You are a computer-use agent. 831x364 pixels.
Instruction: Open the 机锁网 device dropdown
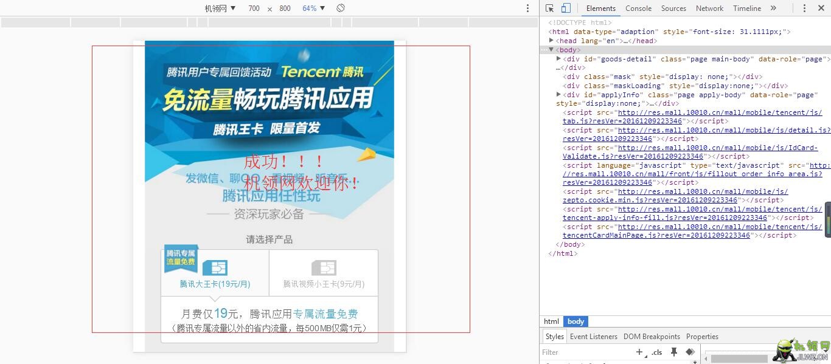pyautogui.click(x=220, y=9)
